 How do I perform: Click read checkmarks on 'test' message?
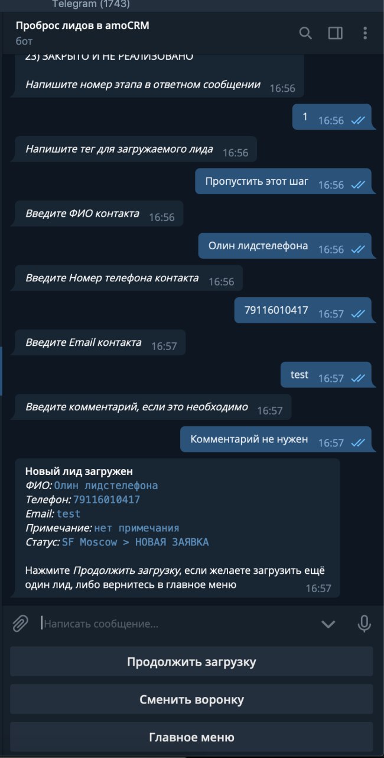pos(358,378)
